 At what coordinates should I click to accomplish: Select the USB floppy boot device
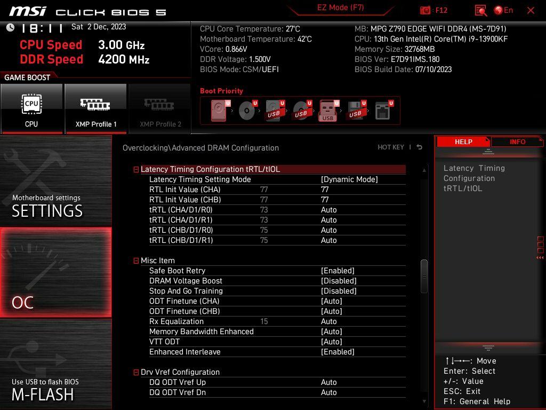coord(356,111)
